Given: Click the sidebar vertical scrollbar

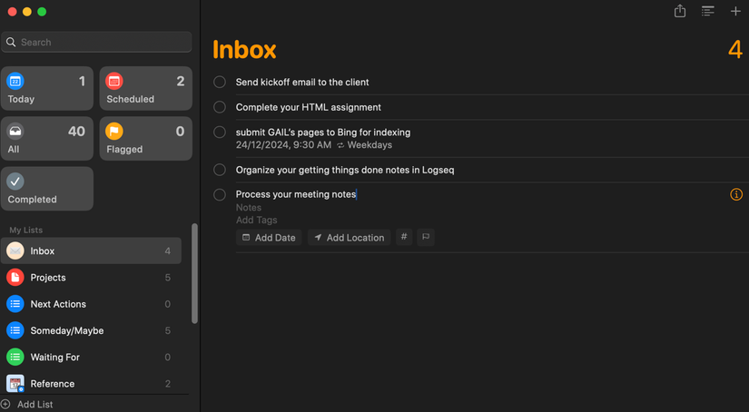Looking at the screenshot, I should [194, 273].
